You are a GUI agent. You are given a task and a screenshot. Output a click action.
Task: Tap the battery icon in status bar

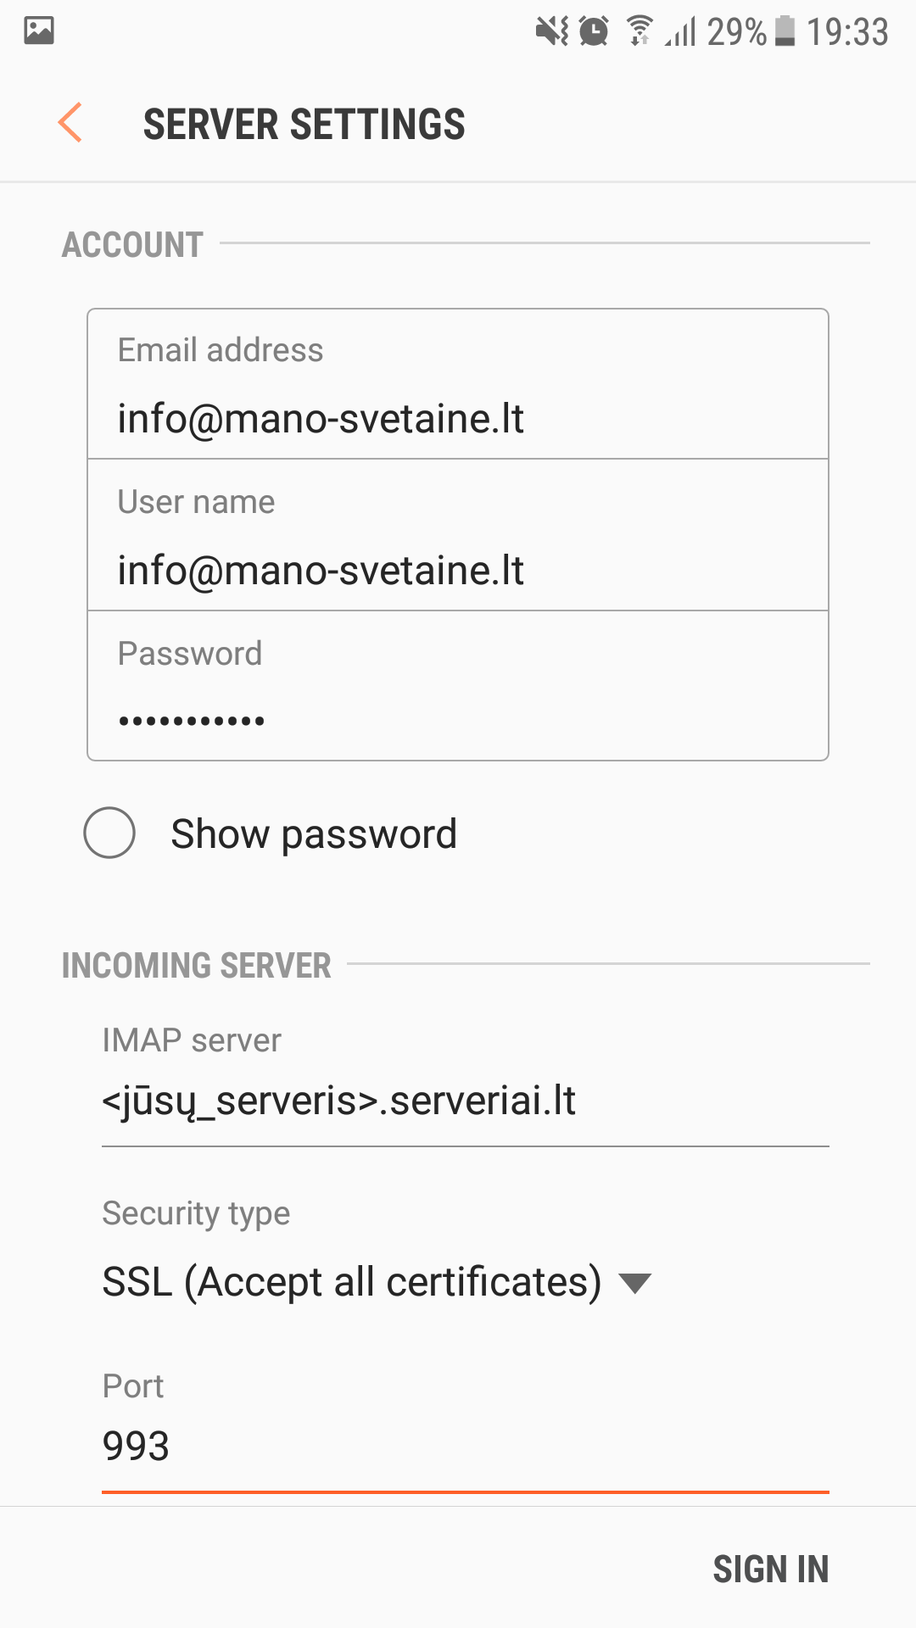[785, 31]
